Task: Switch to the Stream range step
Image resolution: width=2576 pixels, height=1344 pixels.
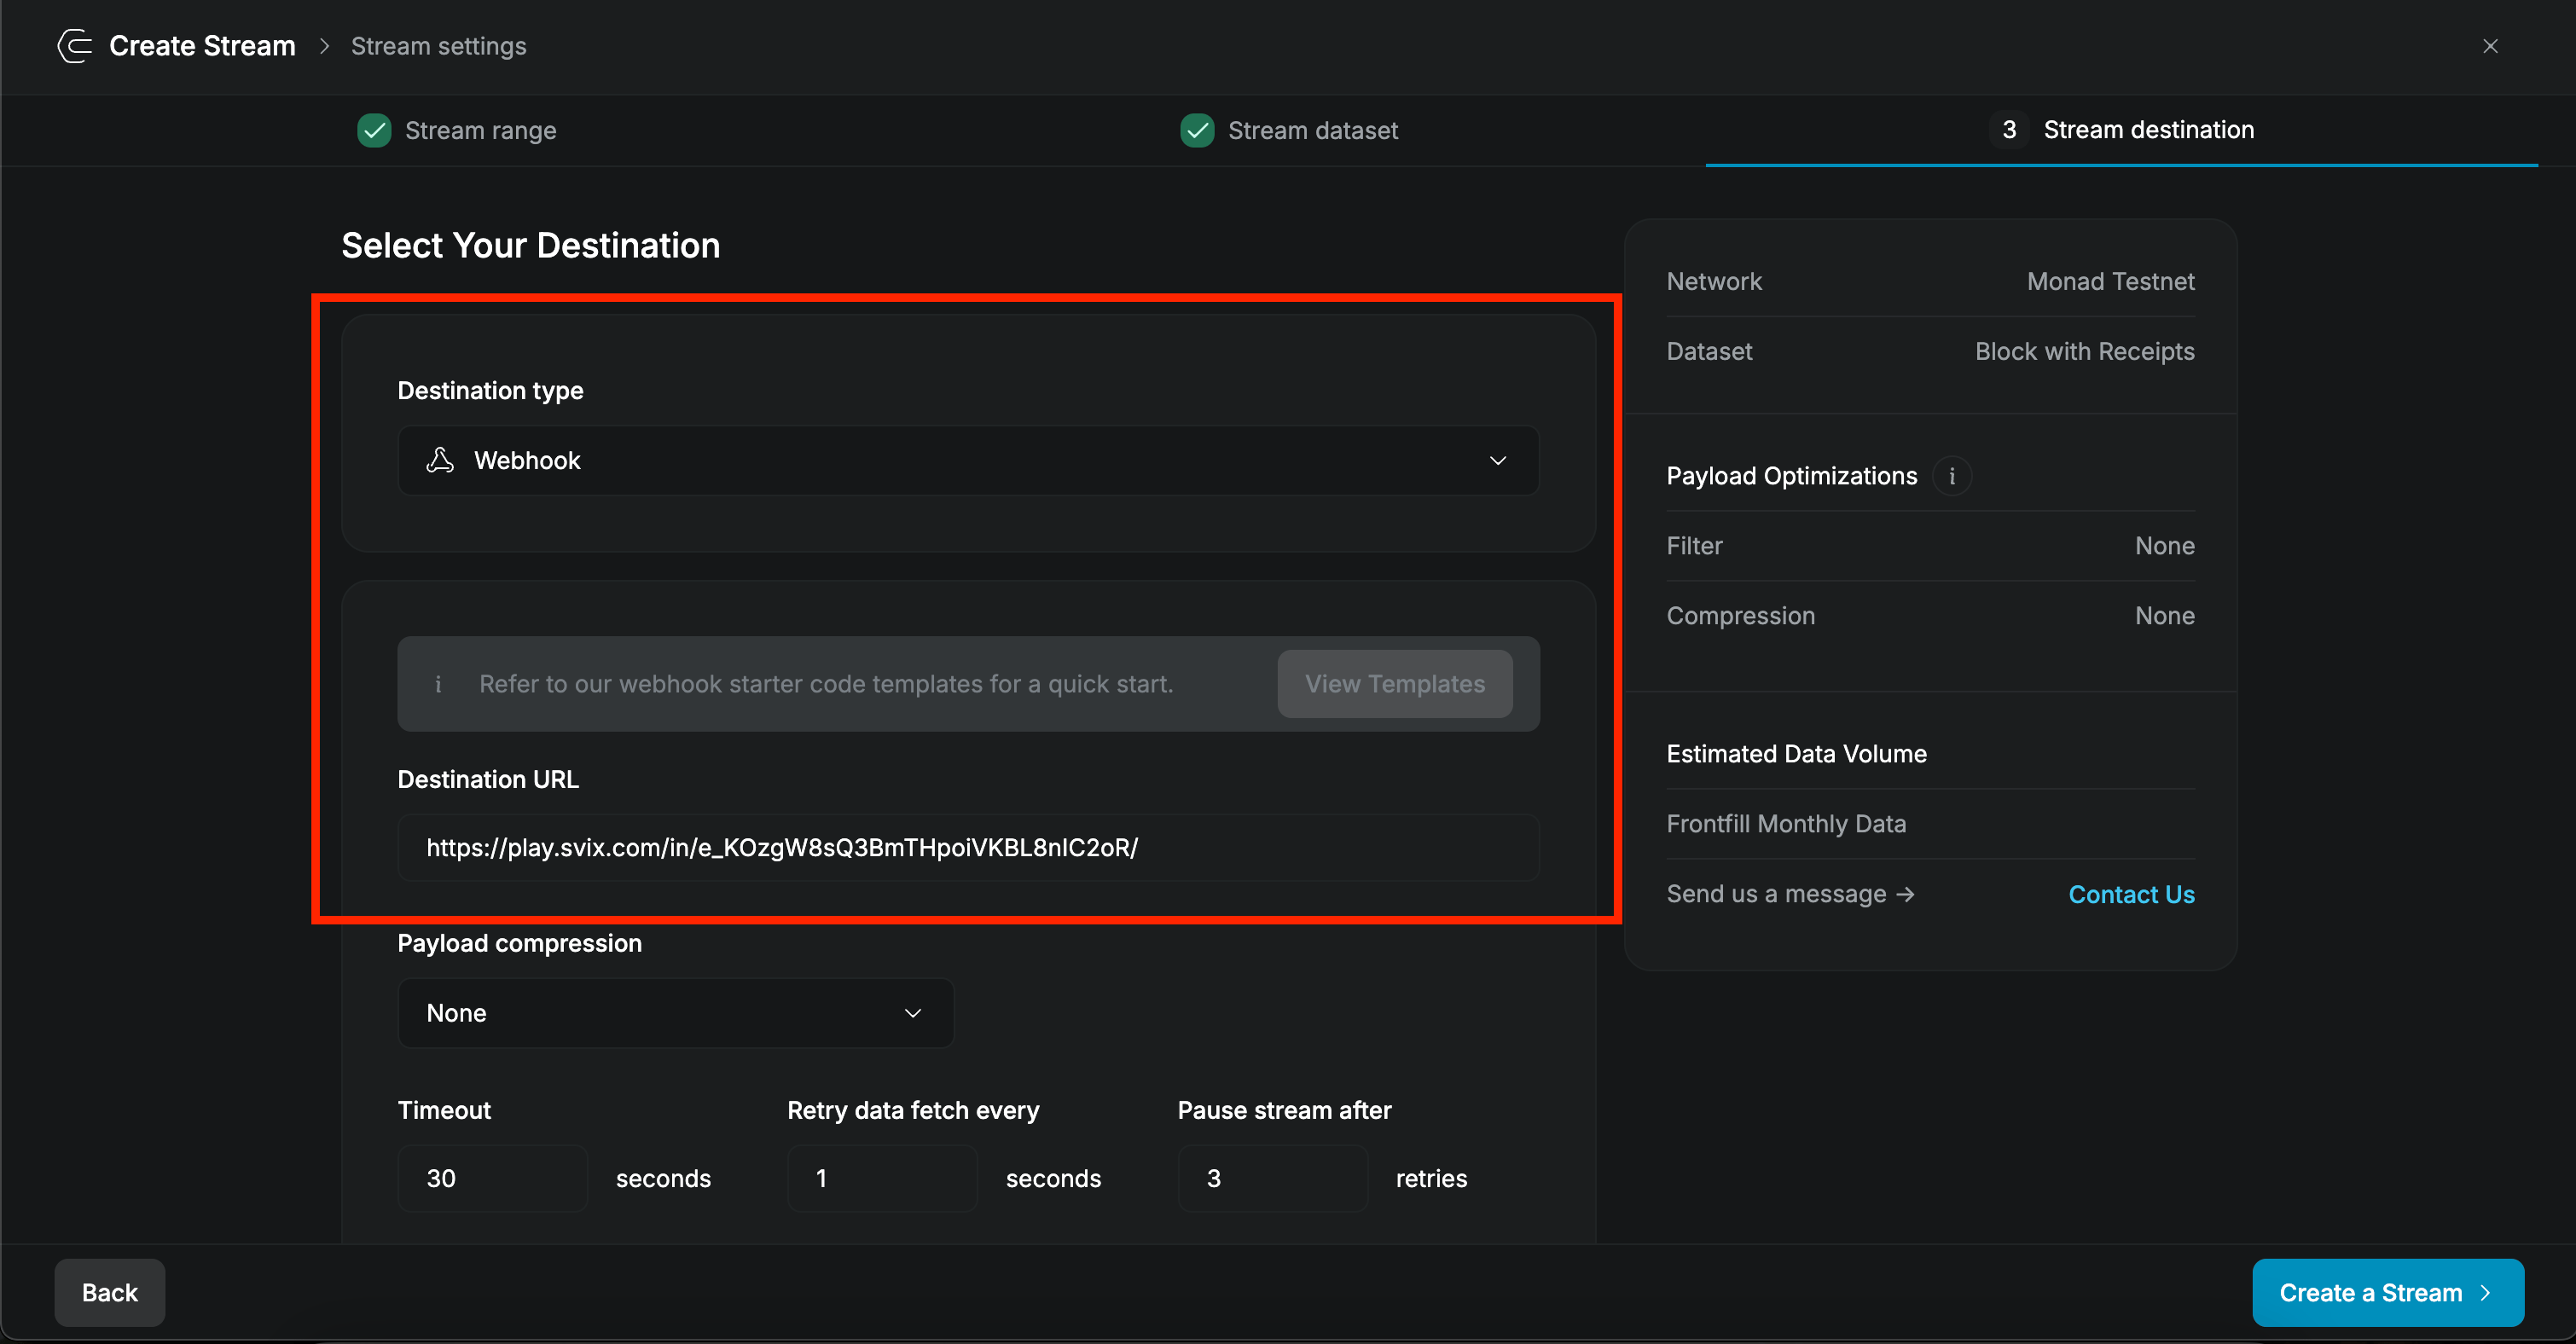Action: (x=457, y=130)
